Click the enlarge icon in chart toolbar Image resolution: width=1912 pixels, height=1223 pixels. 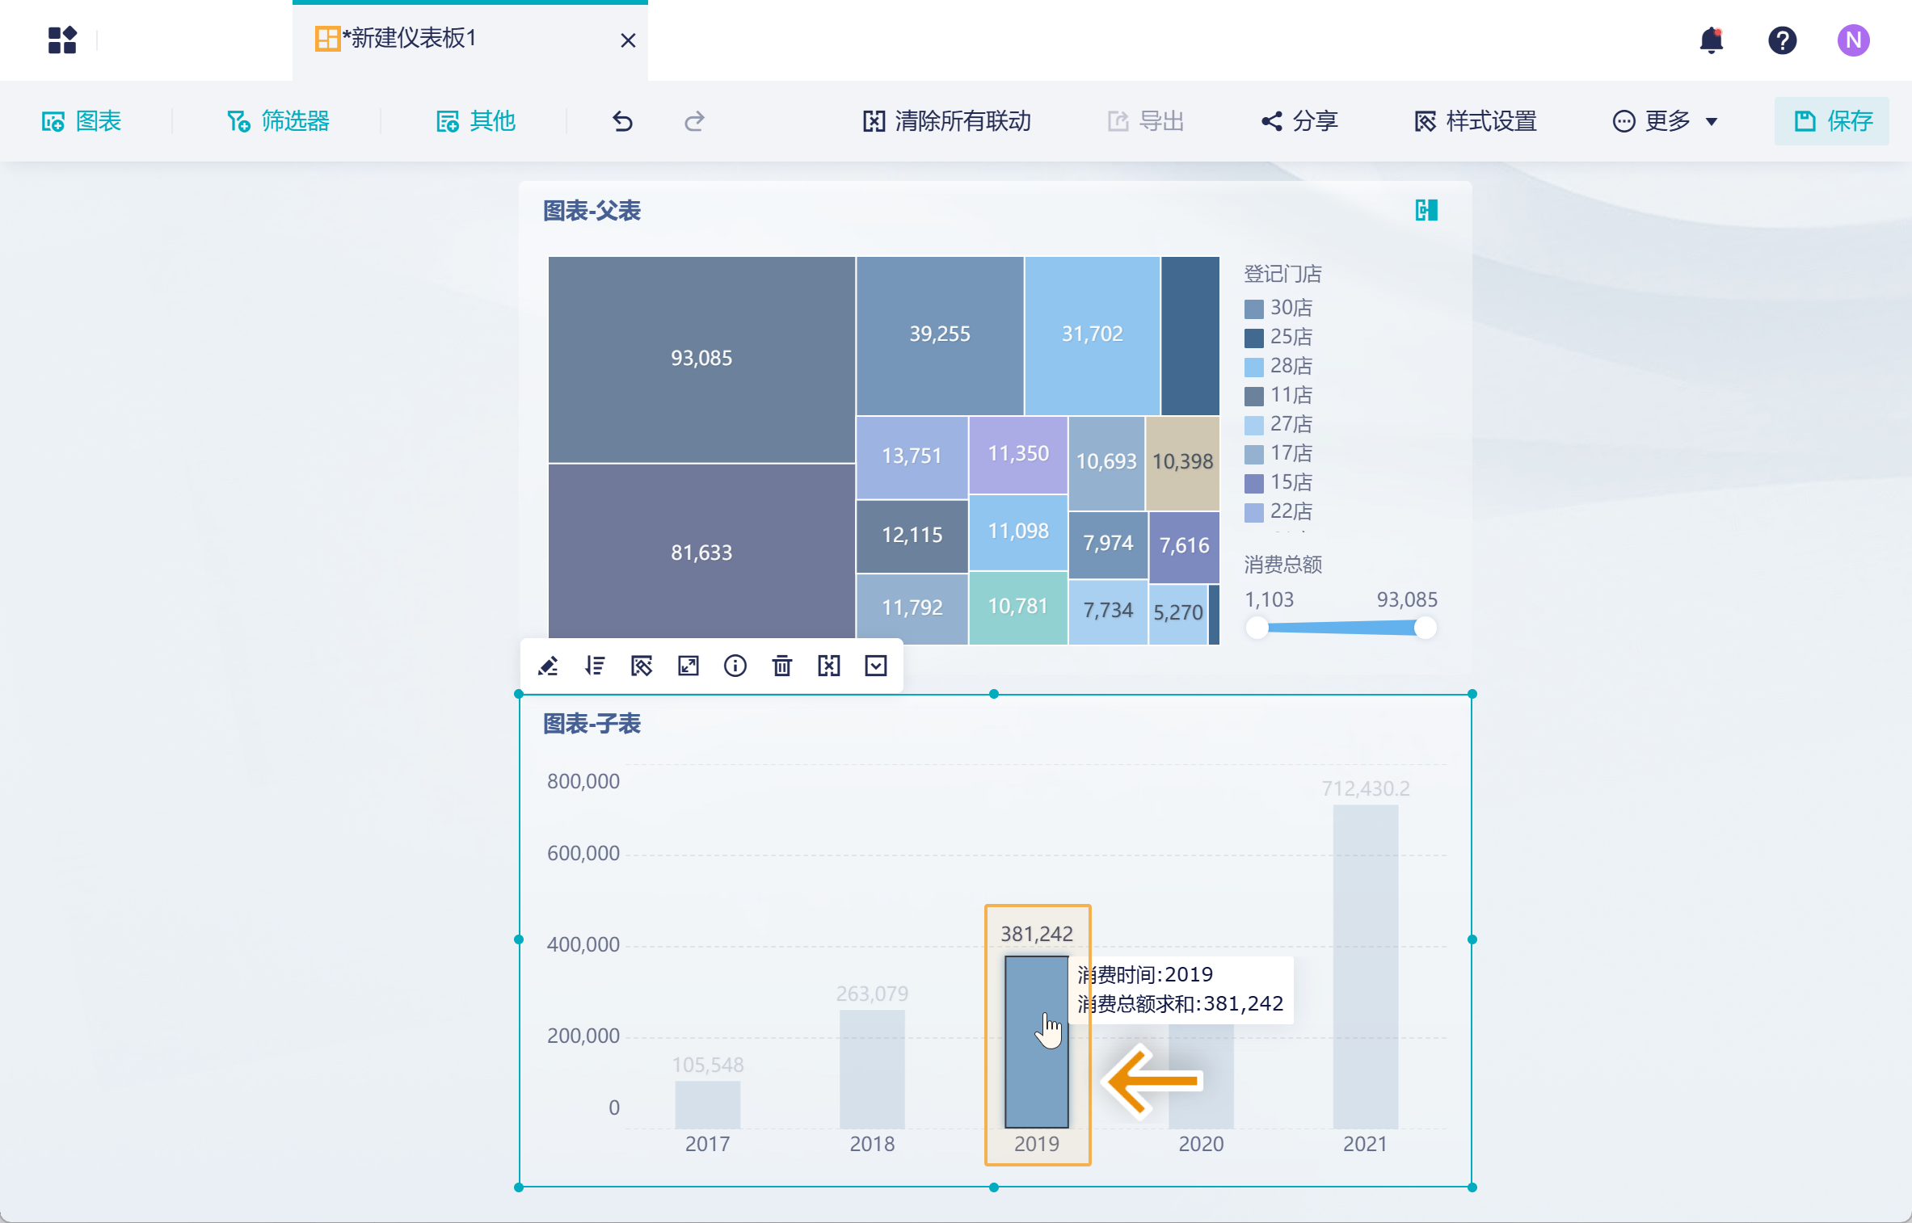click(x=689, y=666)
